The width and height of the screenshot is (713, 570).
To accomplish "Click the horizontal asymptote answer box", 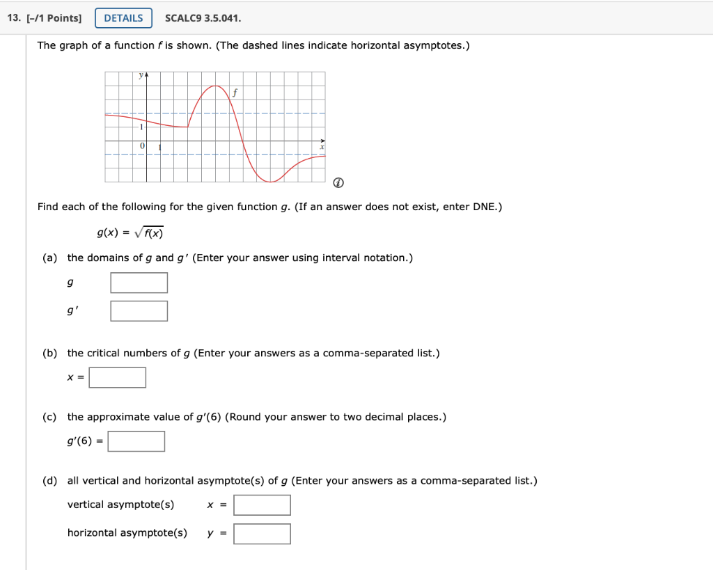I will point(262,533).
